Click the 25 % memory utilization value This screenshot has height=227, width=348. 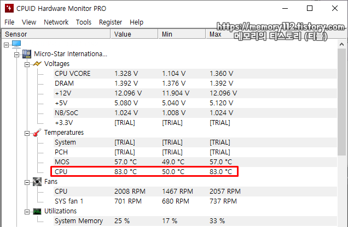(122, 221)
